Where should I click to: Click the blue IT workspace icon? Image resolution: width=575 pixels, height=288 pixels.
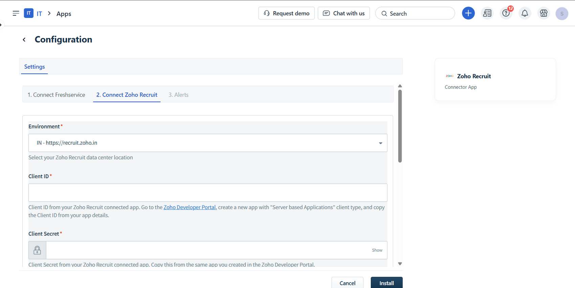(29, 13)
